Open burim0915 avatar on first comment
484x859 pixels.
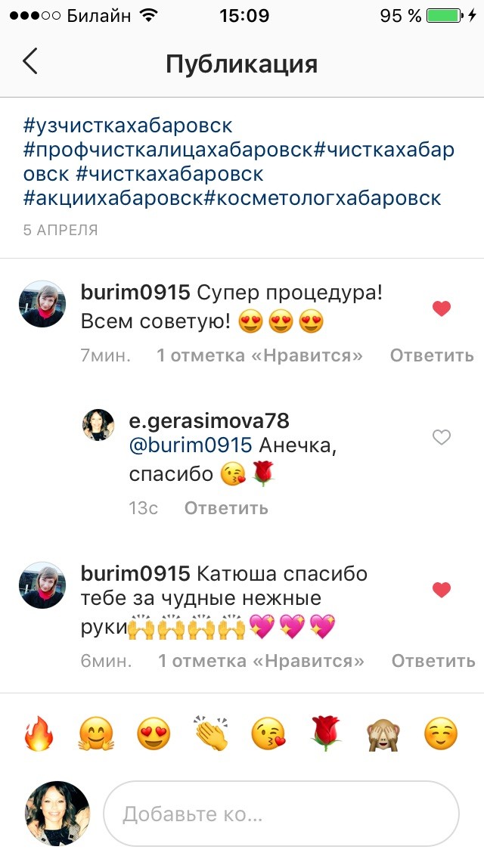tap(43, 303)
